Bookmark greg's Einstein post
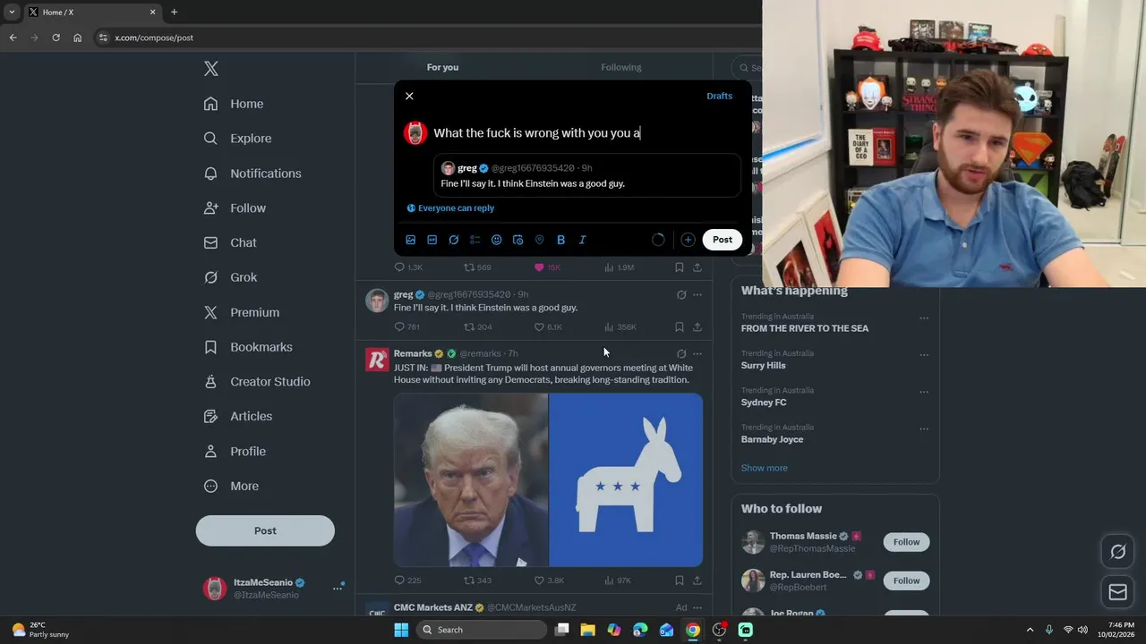This screenshot has width=1146, height=644. pyautogui.click(x=680, y=327)
